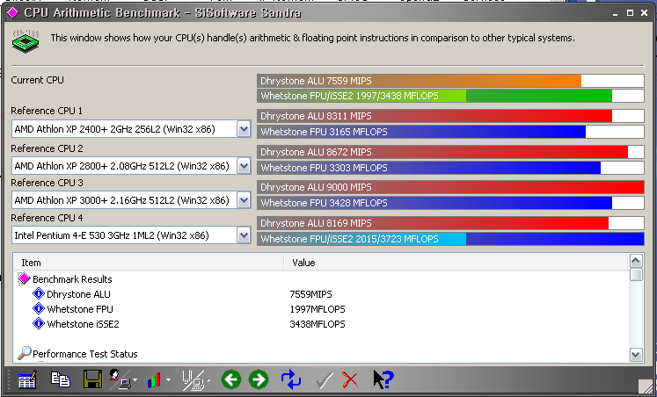The height and width of the screenshot is (397, 657).
Task: Click the Item column header
Action: pyautogui.click(x=149, y=263)
